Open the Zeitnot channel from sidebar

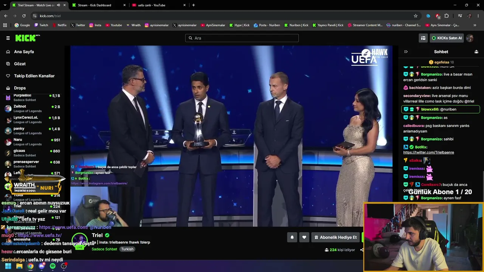coord(32,109)
